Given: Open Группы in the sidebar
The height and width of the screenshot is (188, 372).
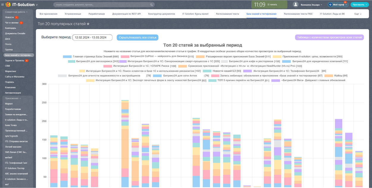Looking at the screenshot, I should click(9, 50).
